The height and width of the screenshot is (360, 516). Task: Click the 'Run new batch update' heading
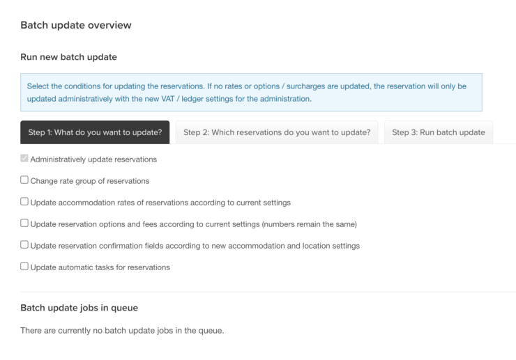coord(68,56)
